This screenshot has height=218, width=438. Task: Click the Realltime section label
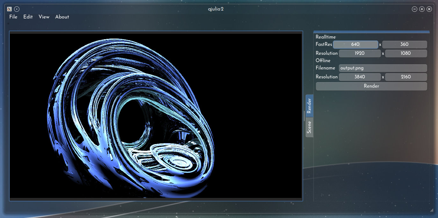[x=325, y=37]
